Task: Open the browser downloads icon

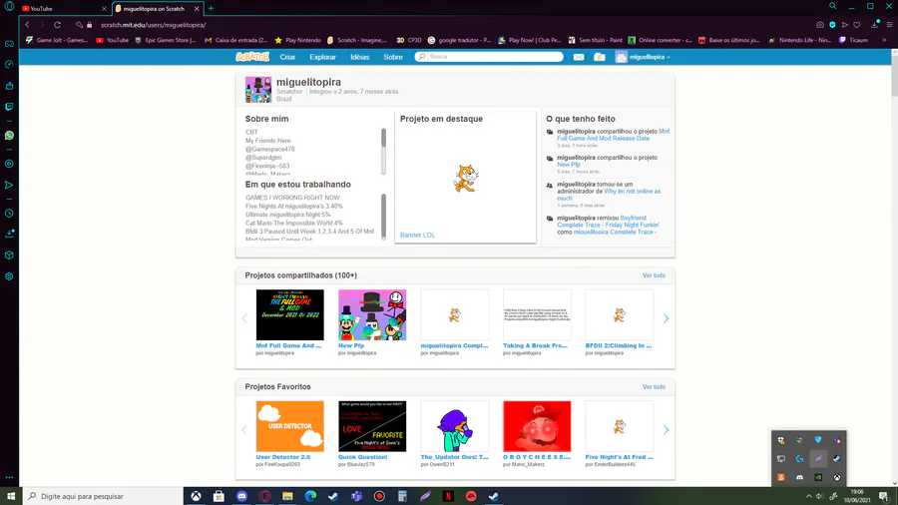Action: pos(874,25)
